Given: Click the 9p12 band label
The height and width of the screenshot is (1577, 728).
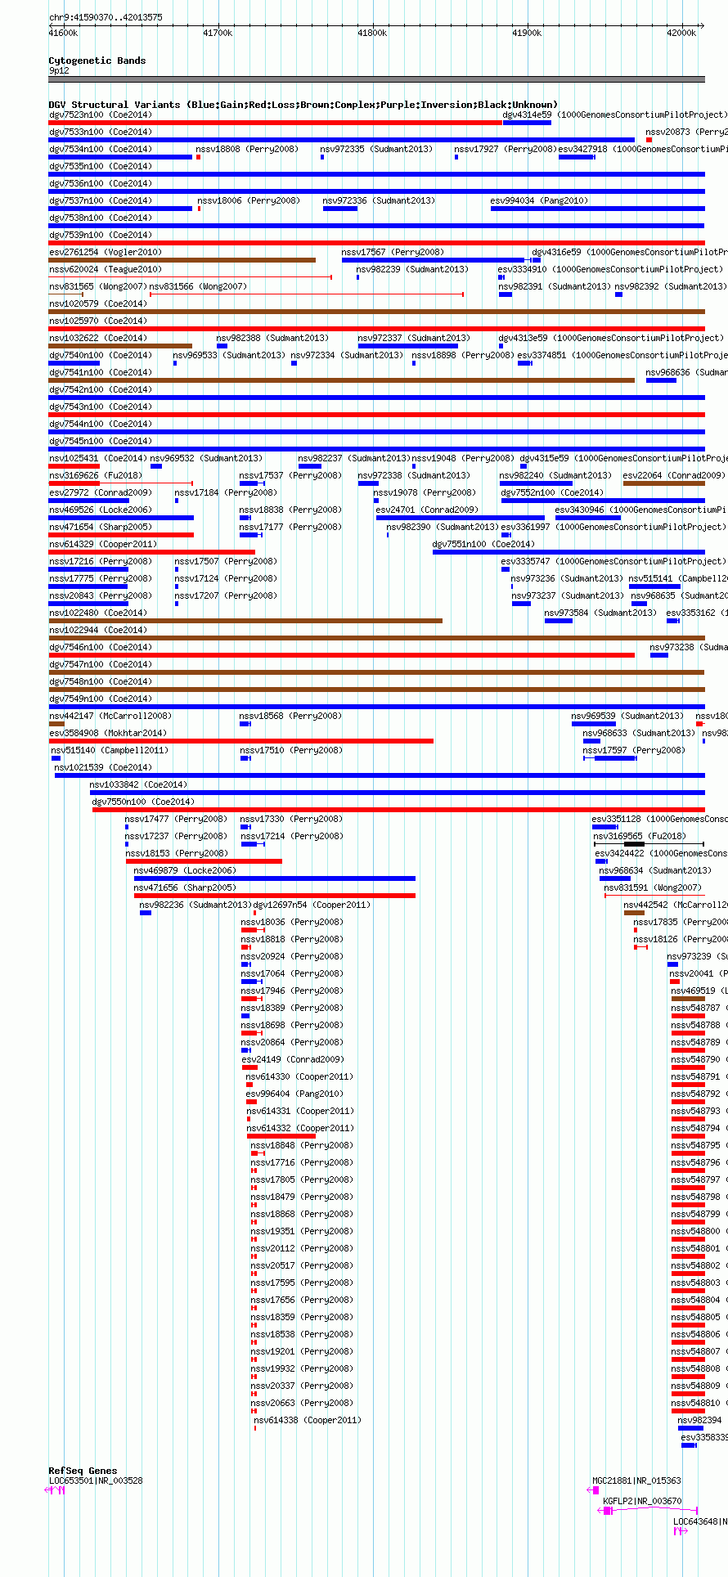Looking at the screenshot, I should tap(59, 70).
